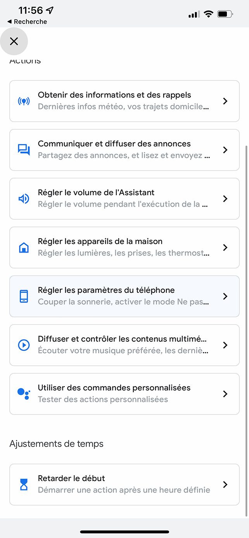Close the actions screen with the X
249x538 pixels.
[14, 41]
